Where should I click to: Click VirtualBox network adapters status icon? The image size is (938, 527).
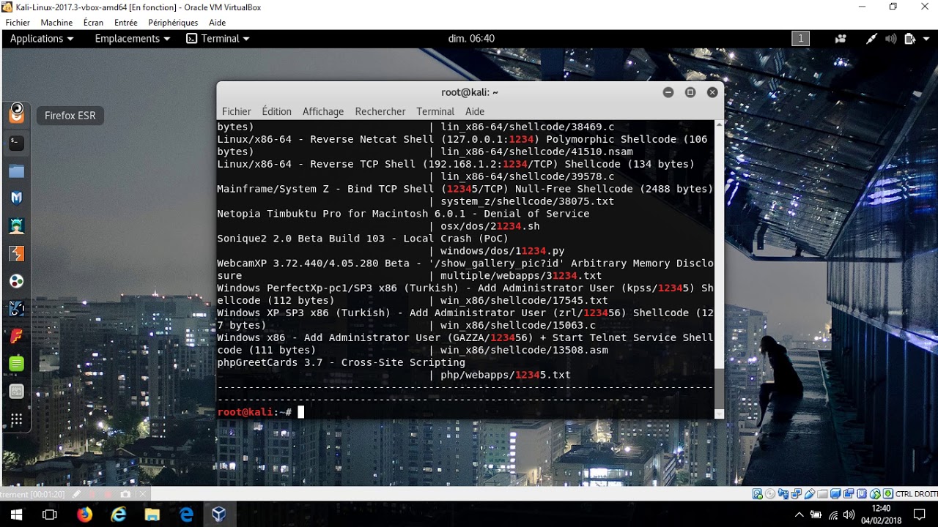pyautogui.click(x=797, y=494)
